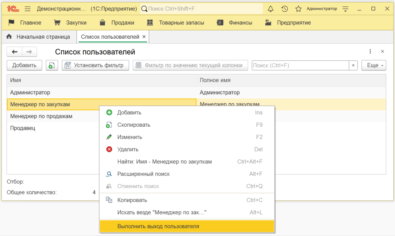Click the grid icon of Товарные запасы
Image resolution: width=395 pixels, height=236 pixels.
coord(150,23)
